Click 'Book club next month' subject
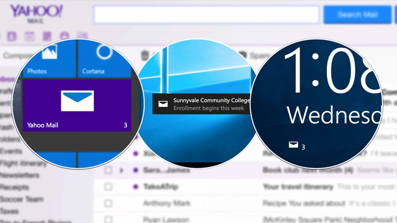The width and height of the screenshot is (397, 223). coord(308,170)
